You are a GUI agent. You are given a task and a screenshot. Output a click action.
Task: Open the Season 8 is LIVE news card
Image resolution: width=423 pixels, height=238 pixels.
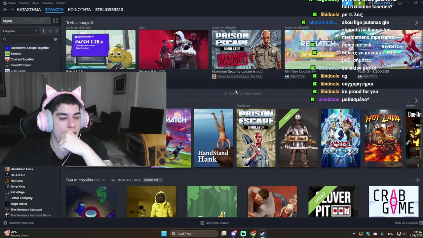[173, 50]
